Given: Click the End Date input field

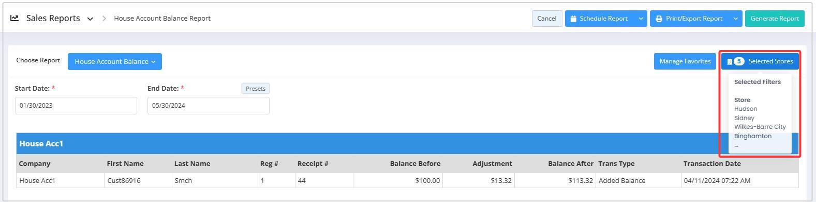Looking at the screenshot, I should coord(209,106).
